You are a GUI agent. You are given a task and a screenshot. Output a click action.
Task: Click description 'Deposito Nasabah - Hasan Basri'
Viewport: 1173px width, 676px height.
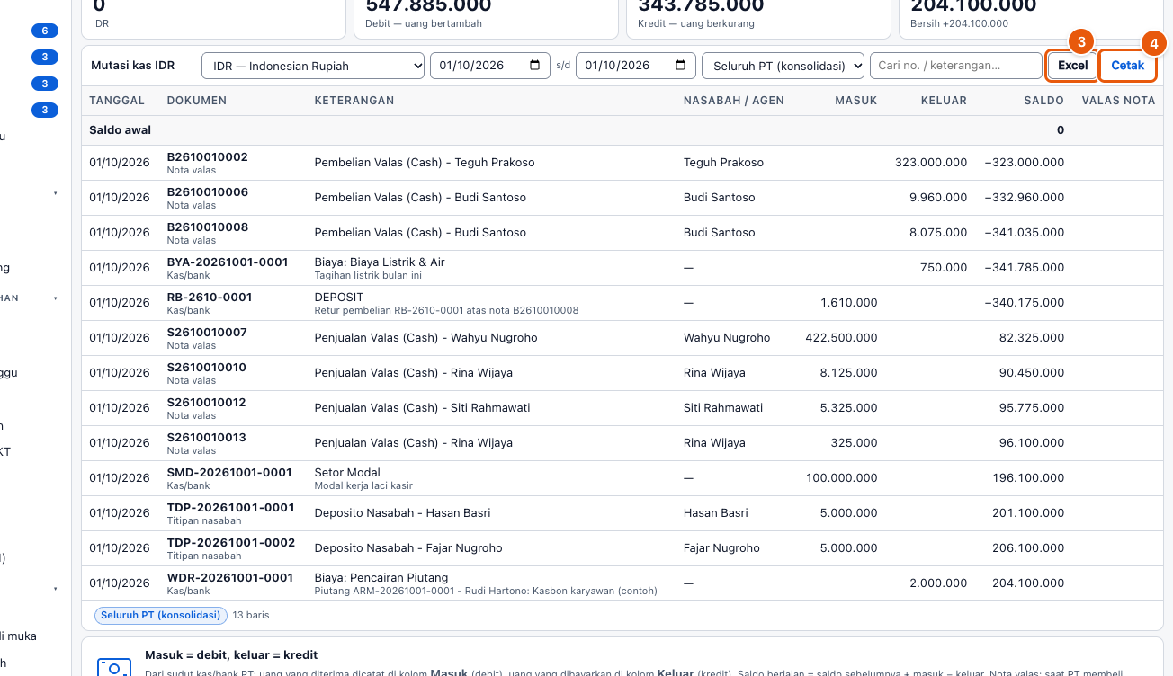[402, 513]
